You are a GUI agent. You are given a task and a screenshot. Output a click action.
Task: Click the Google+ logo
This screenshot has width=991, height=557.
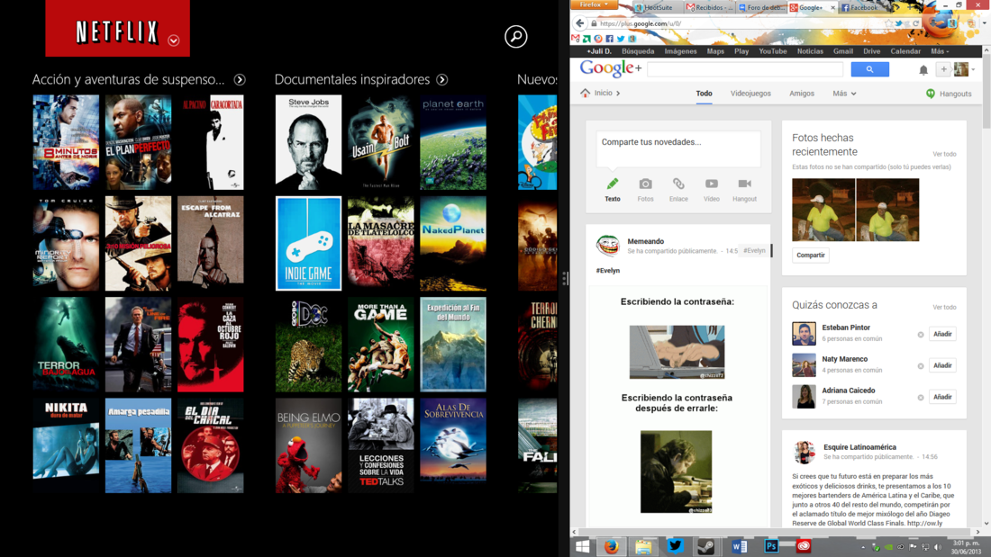[x=611, y=68]
